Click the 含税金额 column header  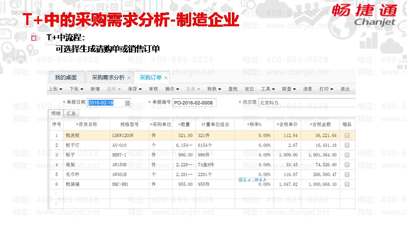click(x=321, y=125)
